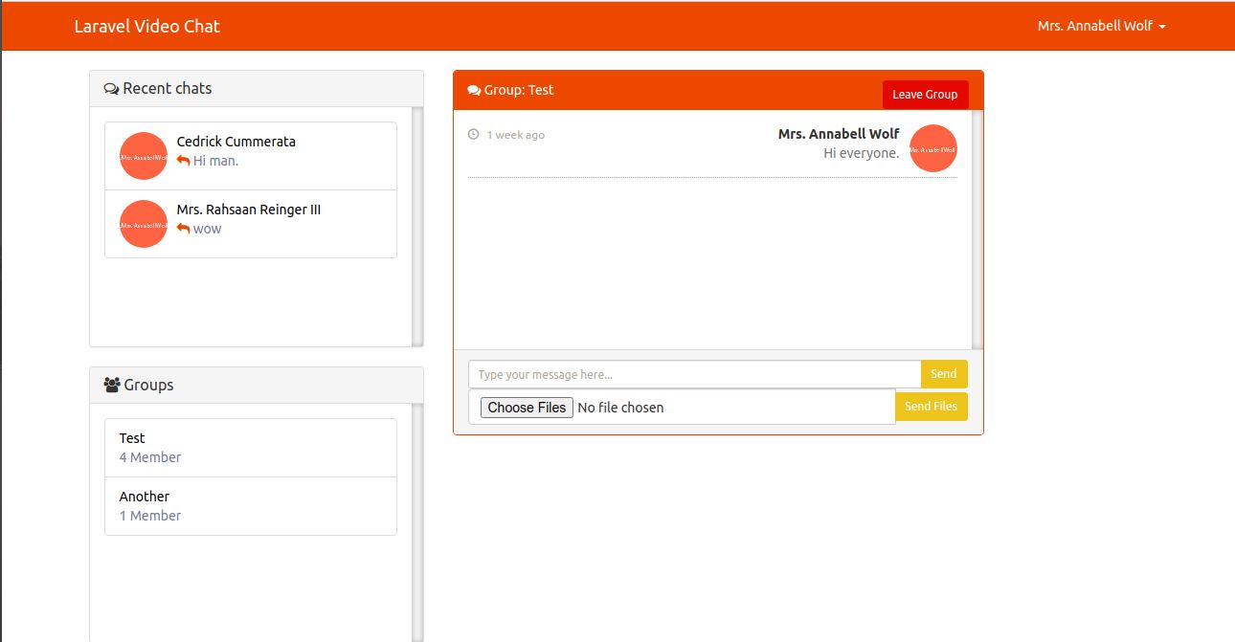Go to Laravel Video Chat home link
This screenshot has height=642, width=1235.
147,26
